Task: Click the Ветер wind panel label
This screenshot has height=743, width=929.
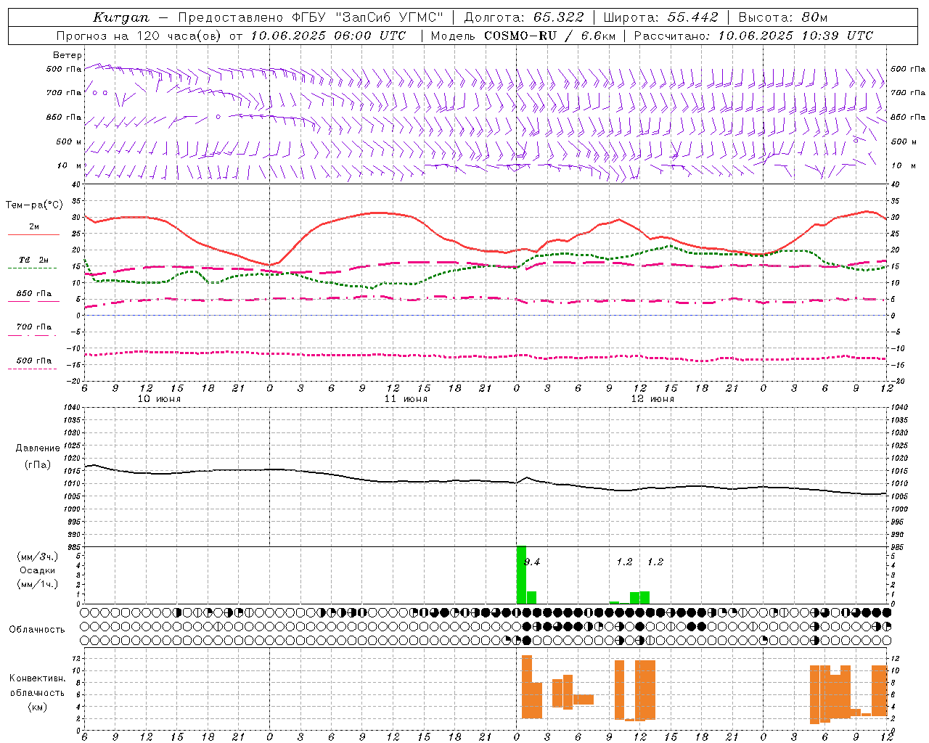Action: [x=67, y=55]
